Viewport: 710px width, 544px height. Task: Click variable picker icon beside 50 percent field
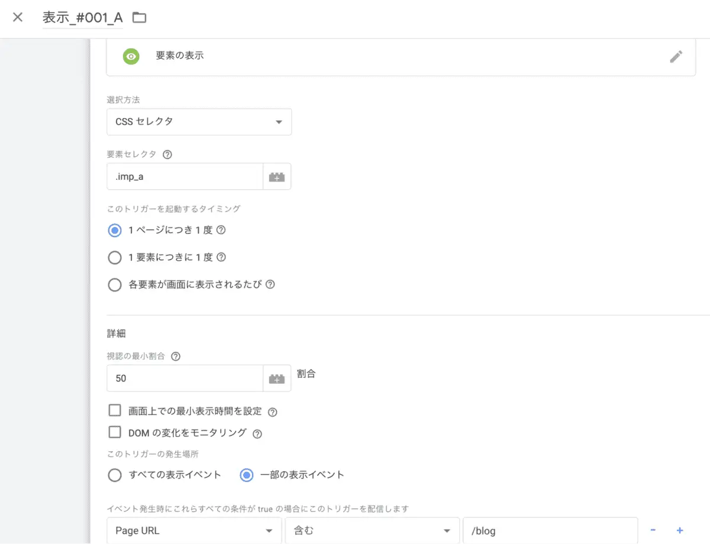276,378
